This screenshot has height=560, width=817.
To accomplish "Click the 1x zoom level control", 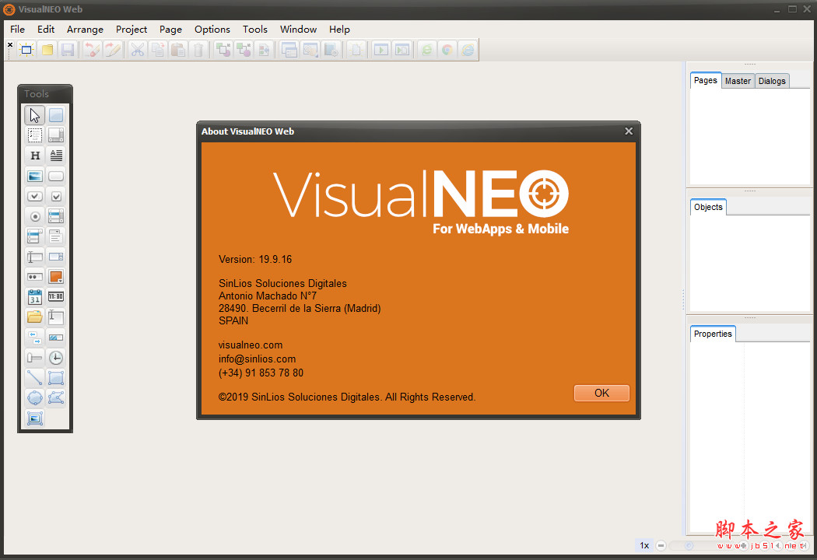I will [x=644, y=545].
